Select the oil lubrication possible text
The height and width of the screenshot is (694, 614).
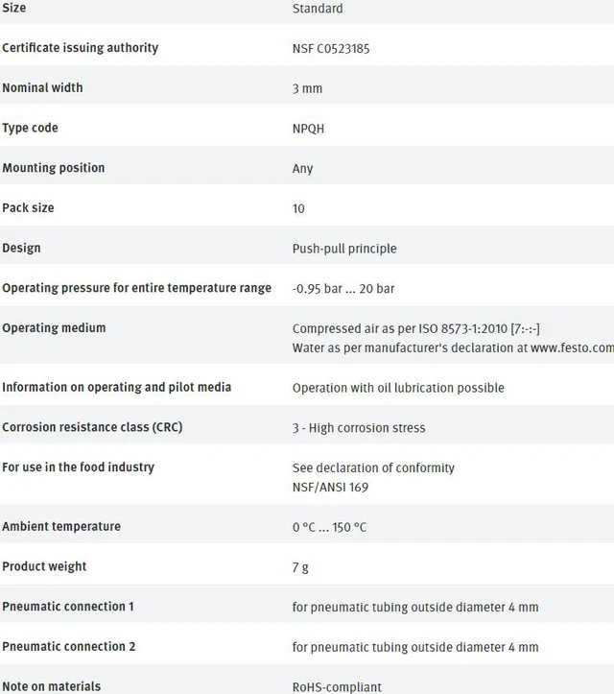point(398,388)
